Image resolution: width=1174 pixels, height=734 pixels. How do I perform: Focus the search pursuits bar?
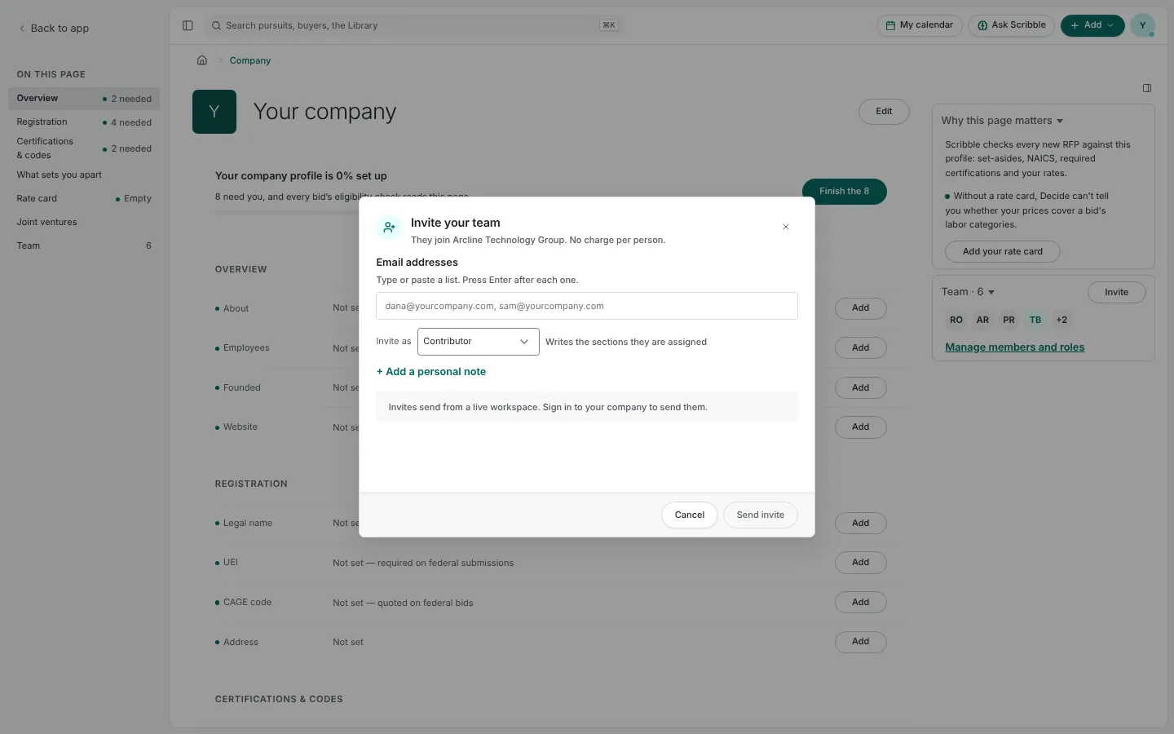(x=414, y=25)
